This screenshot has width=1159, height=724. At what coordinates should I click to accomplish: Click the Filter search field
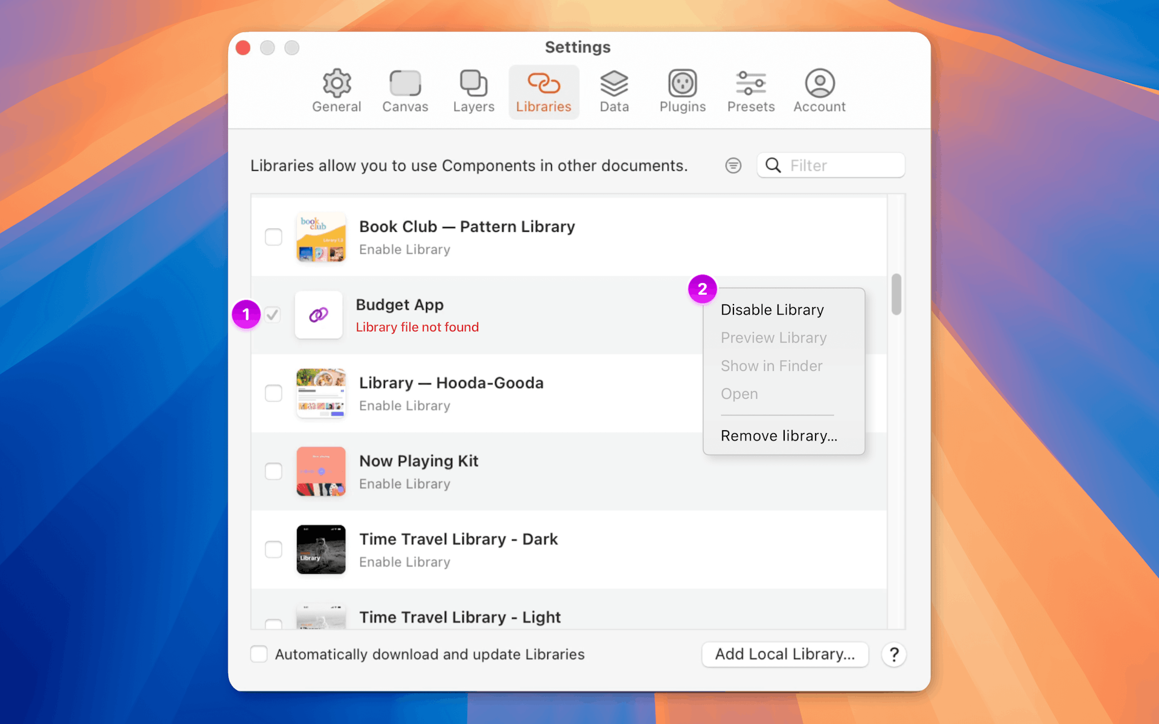pos(839,165)
